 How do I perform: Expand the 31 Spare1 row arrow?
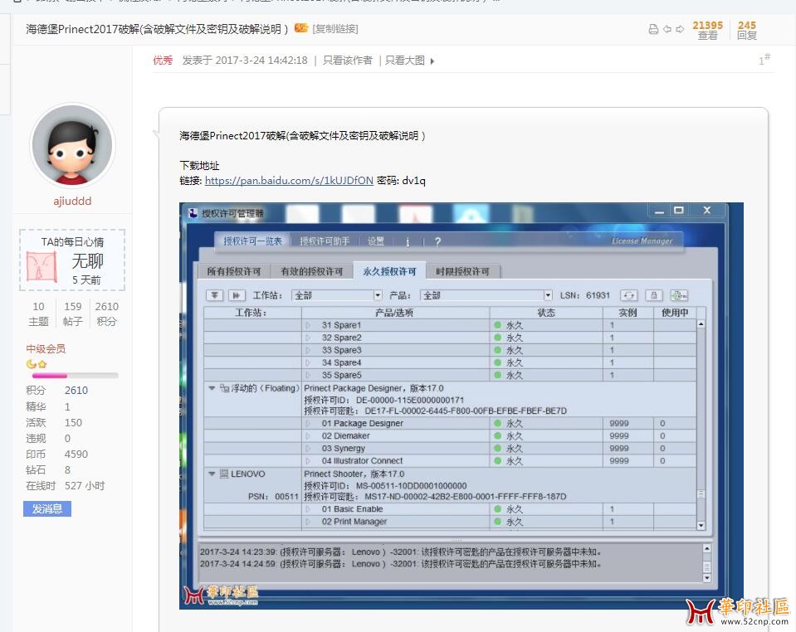pyautogui.click(x=308, y=325)
